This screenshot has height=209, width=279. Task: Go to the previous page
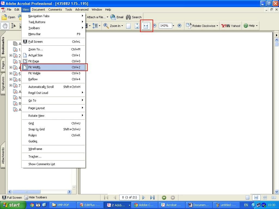pos(115,198)
